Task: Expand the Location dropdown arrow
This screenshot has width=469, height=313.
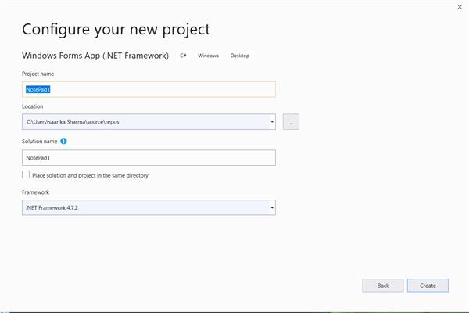Action: [271, 121]
